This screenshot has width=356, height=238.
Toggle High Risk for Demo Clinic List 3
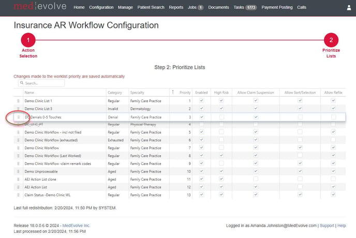[x=221, y=109]
